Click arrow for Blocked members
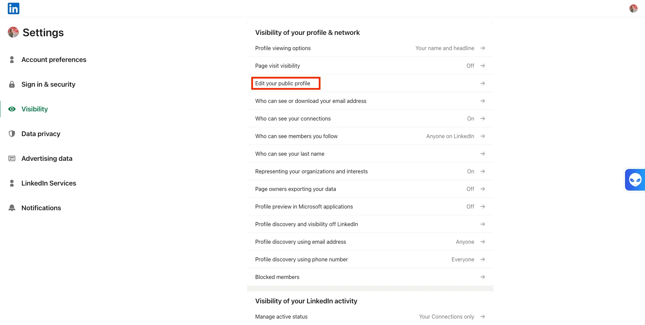645x325 pixels. click(x=483, y=277)
